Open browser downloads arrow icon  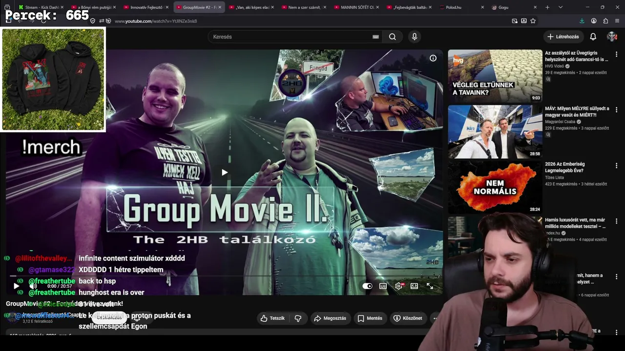[582, 21]
